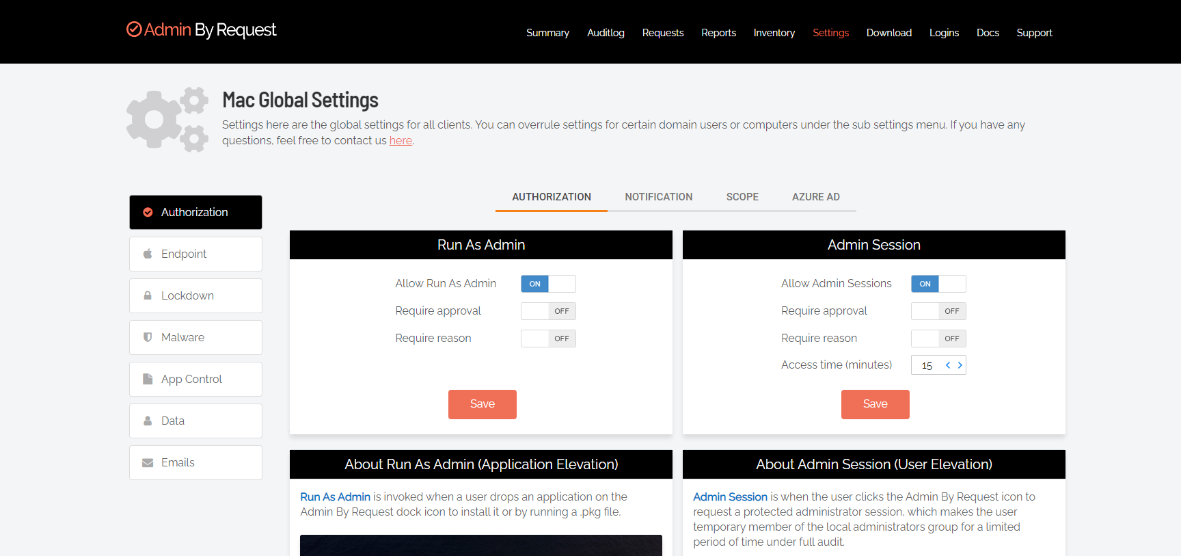Toggle Require reason under Admin Session
The height and width of the screenshot is (556, 1181).
(938, 339)
